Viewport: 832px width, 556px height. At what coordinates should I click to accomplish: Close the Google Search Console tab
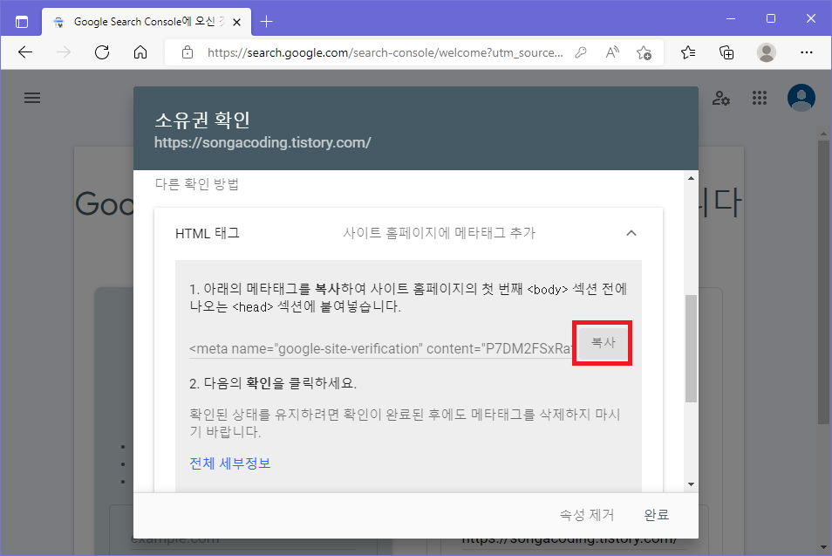pyautogui.click(x=236, y=22)
